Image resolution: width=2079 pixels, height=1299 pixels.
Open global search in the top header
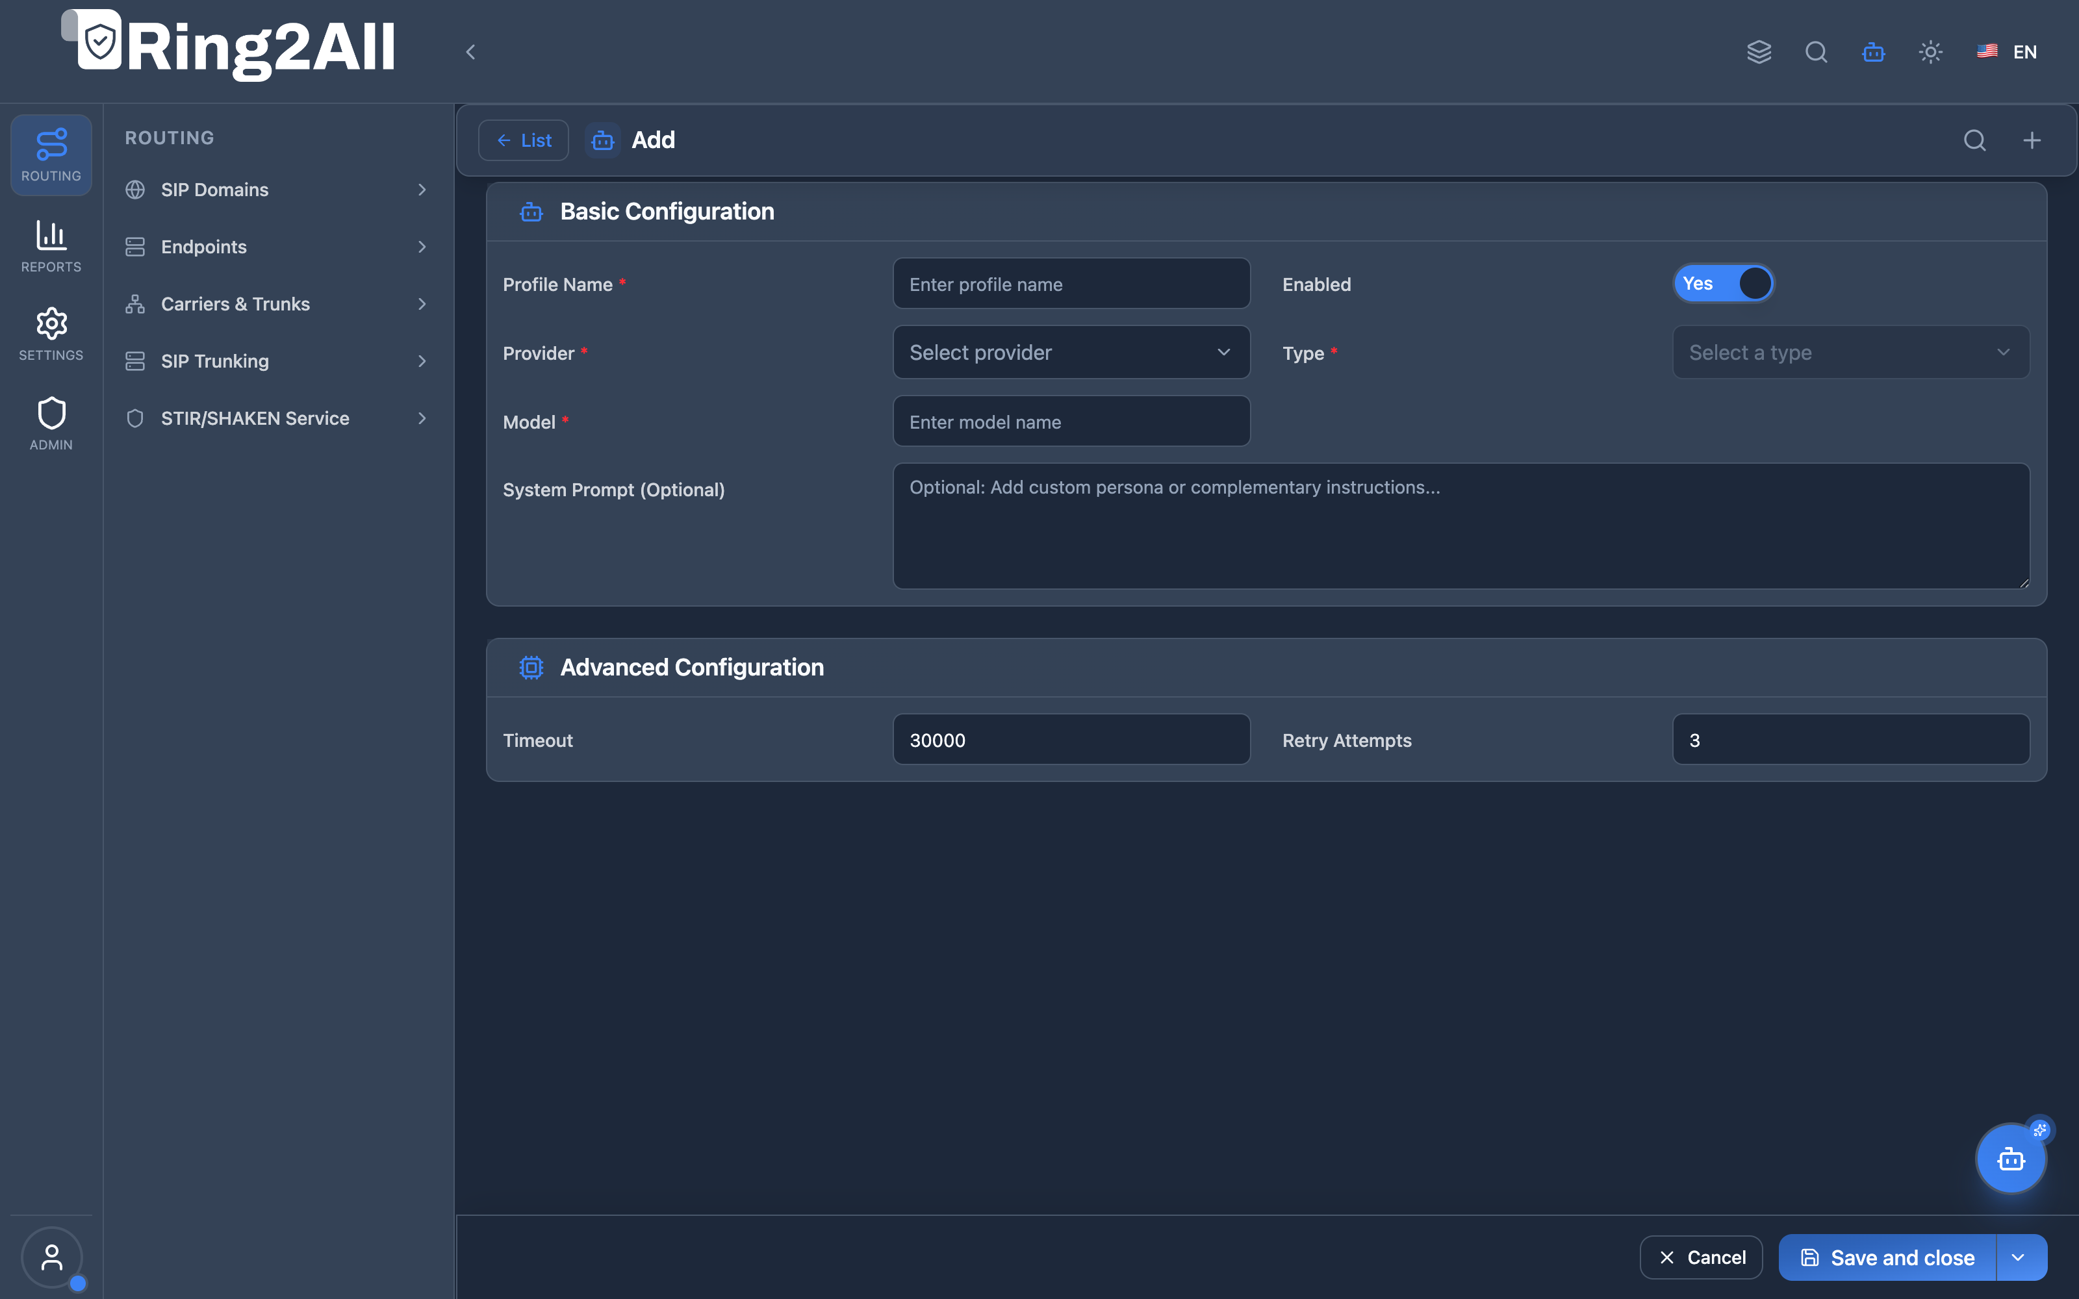(1816, 51)
